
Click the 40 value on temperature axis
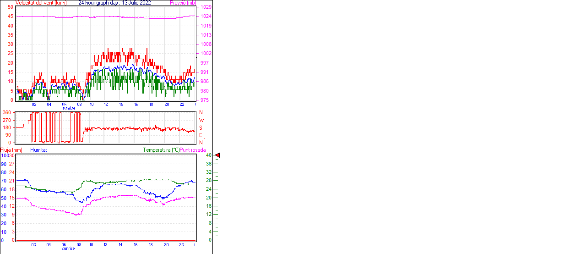(209, 155)
